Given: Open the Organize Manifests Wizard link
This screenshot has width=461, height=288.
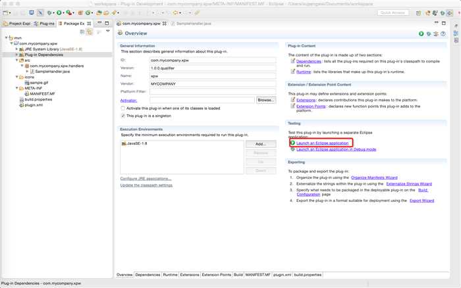Looking at the screenshot, I should click(x=374, y=178).
